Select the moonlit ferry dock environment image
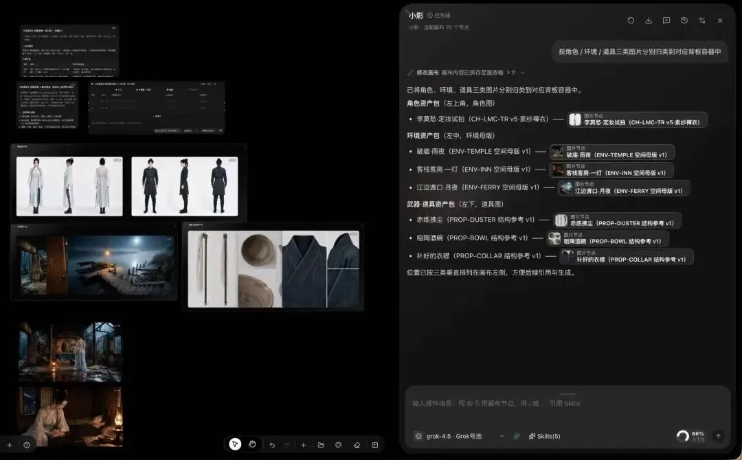This screenshot has height=460, width=742. (x=121, y=265)
